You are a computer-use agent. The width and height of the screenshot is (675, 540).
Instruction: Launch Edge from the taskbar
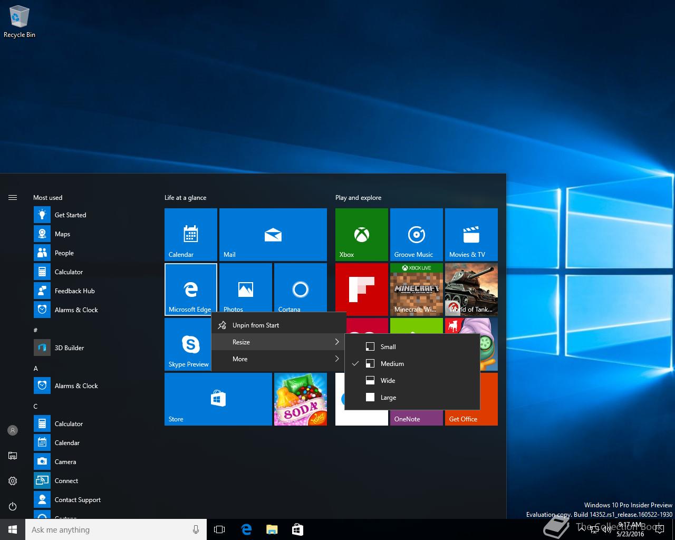(x=246, y=529)
